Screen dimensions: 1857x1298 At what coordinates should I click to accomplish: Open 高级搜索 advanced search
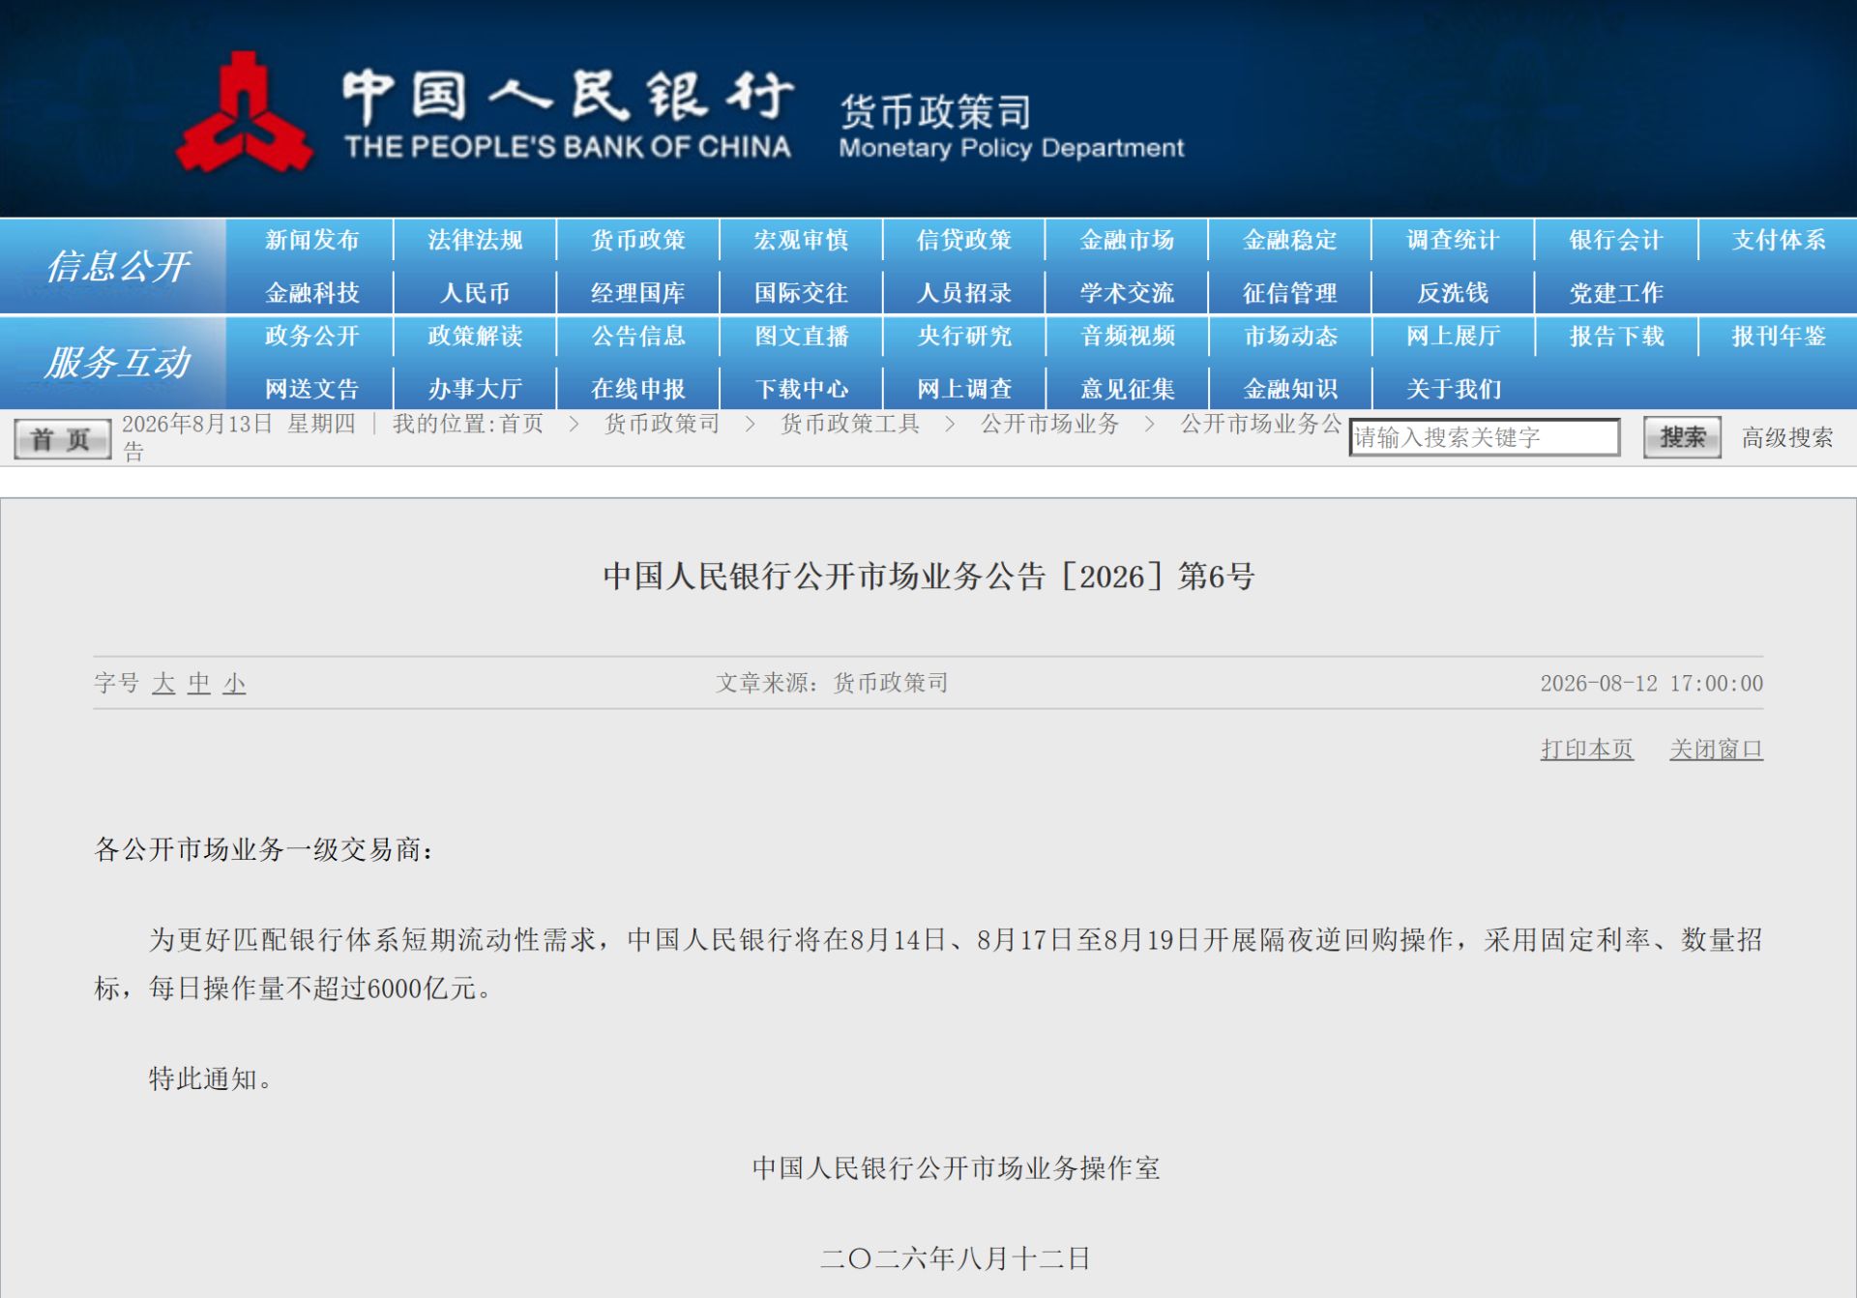(1786, 438)
